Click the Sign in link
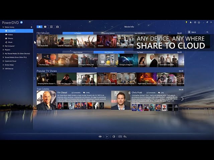The width and height of the screenshot is (214, 160). [x=194, y=32]
